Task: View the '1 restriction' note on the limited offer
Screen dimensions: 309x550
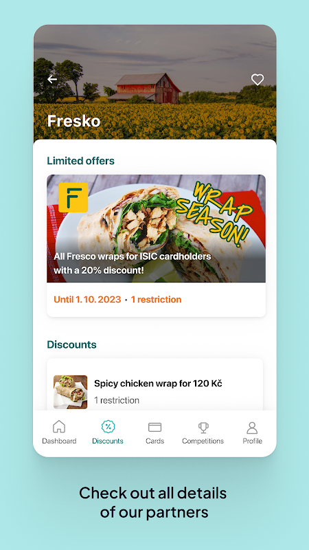Action: (x=157, y=300)
